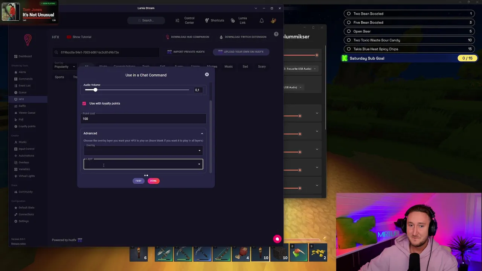This screenshot has width=482, height=271.
Task: Open the Overlay dropdown
Action: 143,150
